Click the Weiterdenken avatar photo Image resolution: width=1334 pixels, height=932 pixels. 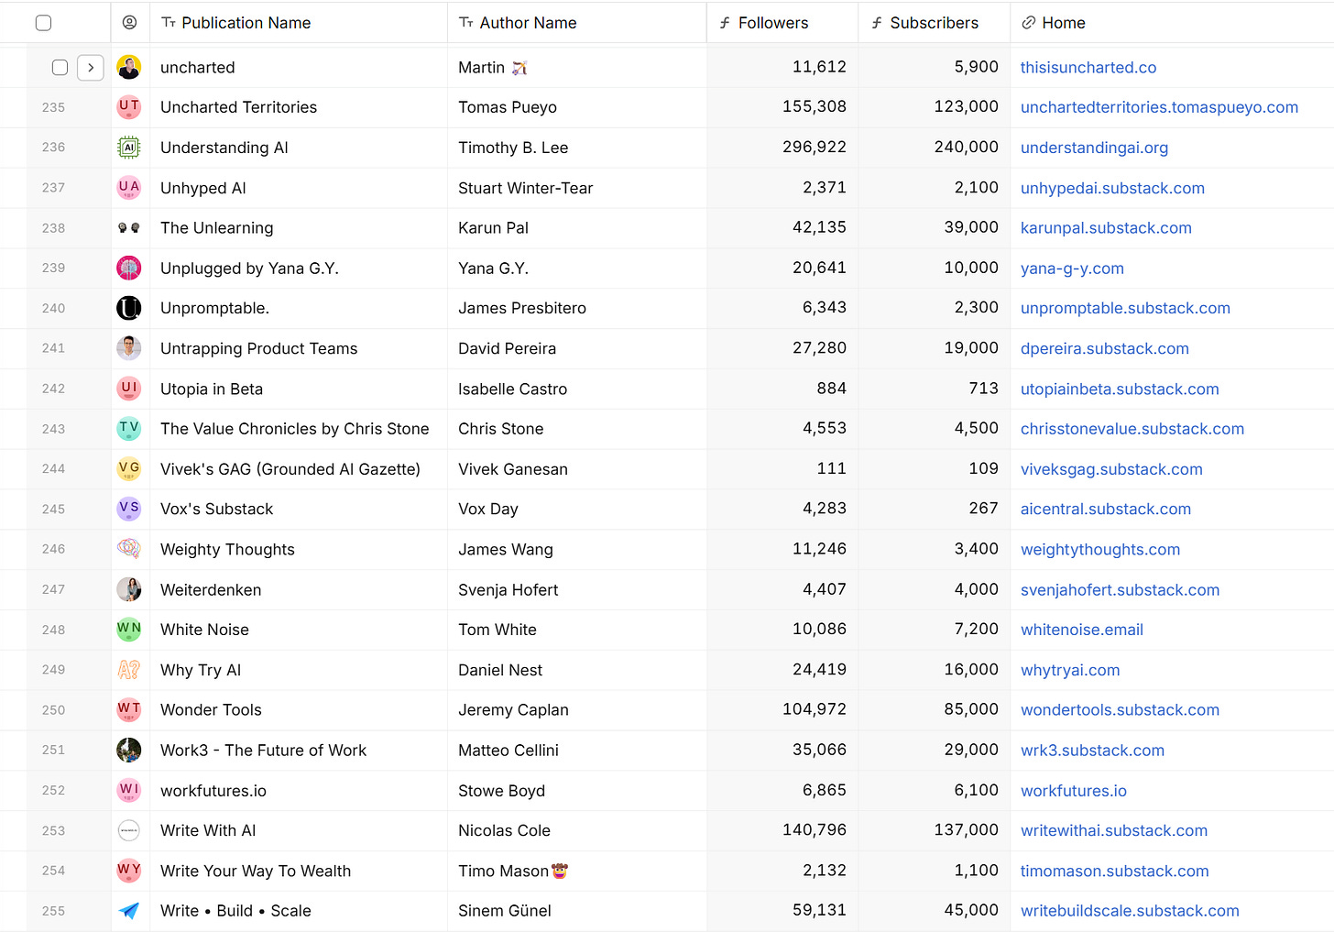[x=129, y=589]
